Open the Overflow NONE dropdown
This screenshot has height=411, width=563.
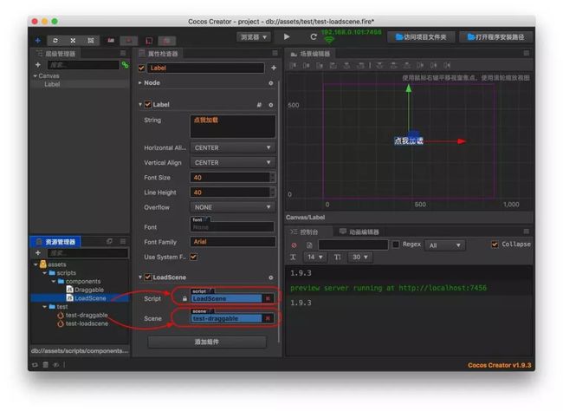pos(232,207)
